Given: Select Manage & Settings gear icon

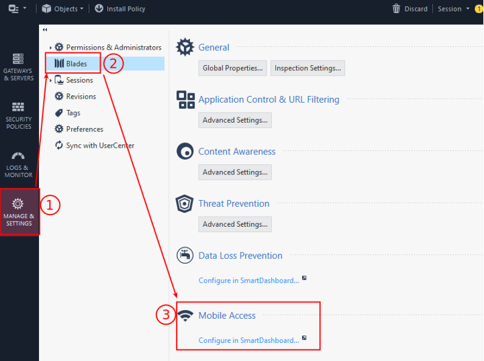Looking at the screenshot, I should (18, 204).
